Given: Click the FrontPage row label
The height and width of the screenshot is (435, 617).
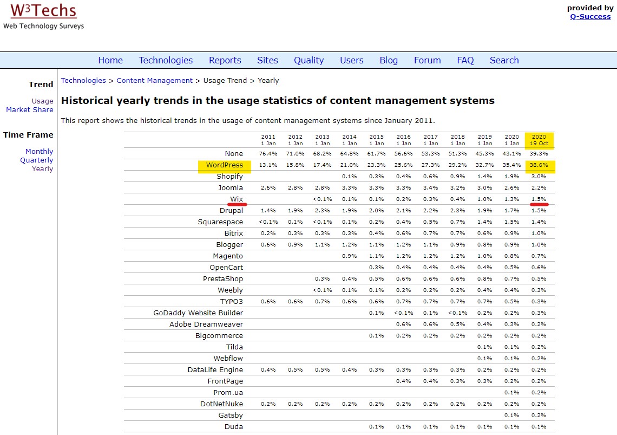Looking at the screenshot, I should click(225, 381).
